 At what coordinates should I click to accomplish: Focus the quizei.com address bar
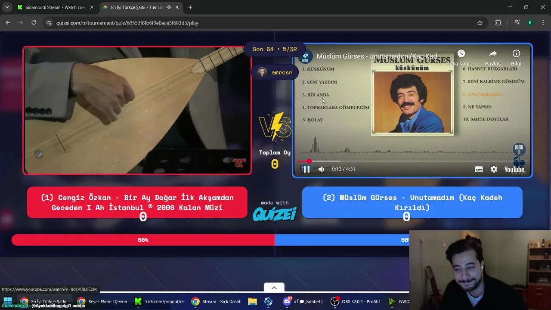coord(265,23)
